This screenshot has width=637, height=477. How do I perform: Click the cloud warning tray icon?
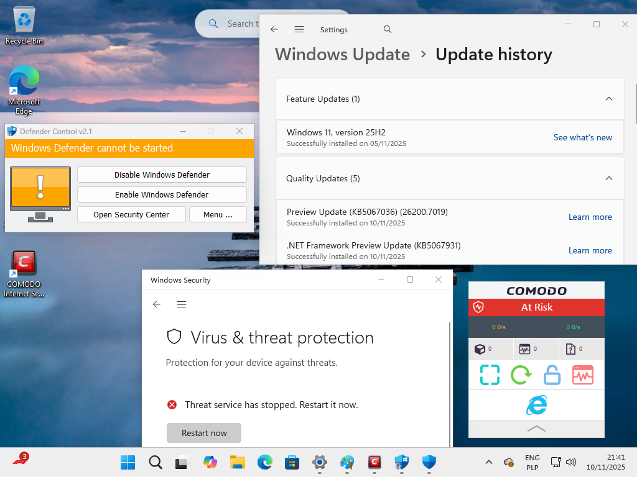tap(509, 462)
